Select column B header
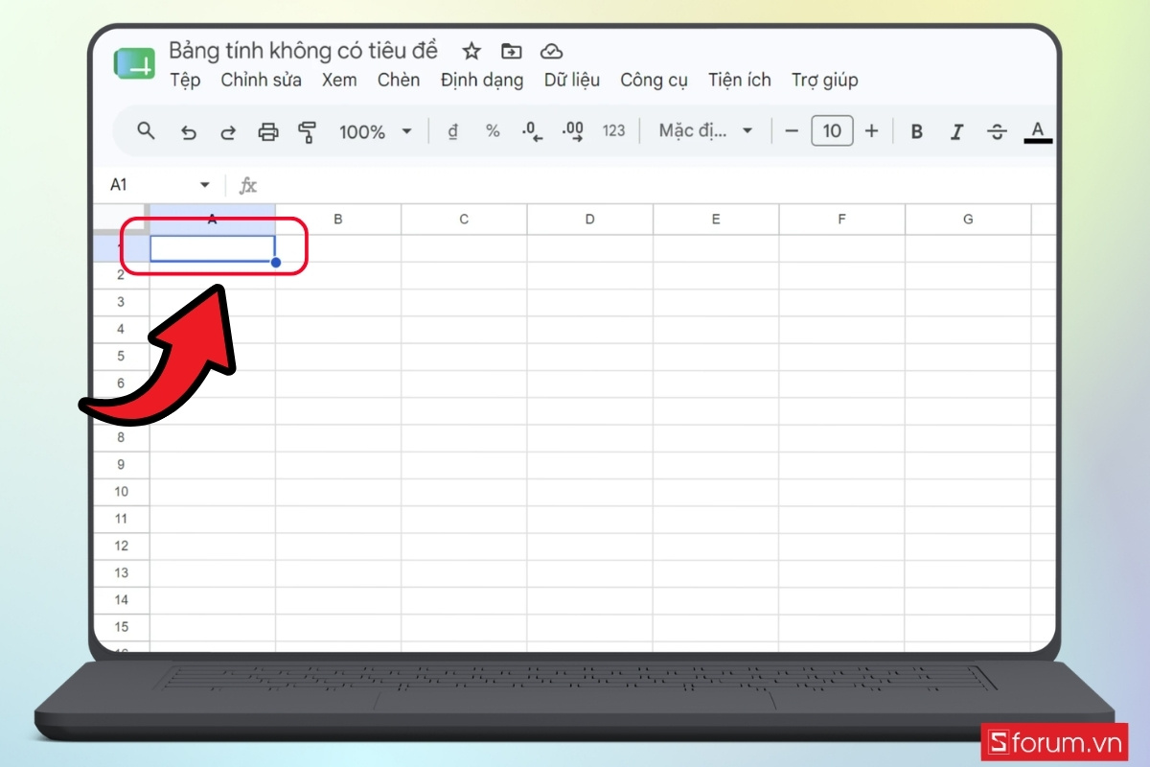 pos(338,220)
